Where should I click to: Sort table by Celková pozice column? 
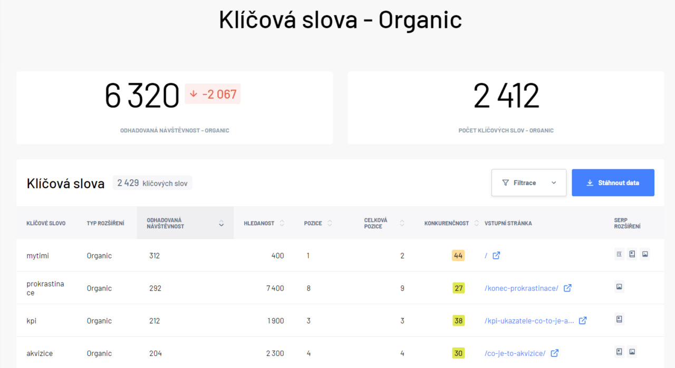tap(402, 224)
